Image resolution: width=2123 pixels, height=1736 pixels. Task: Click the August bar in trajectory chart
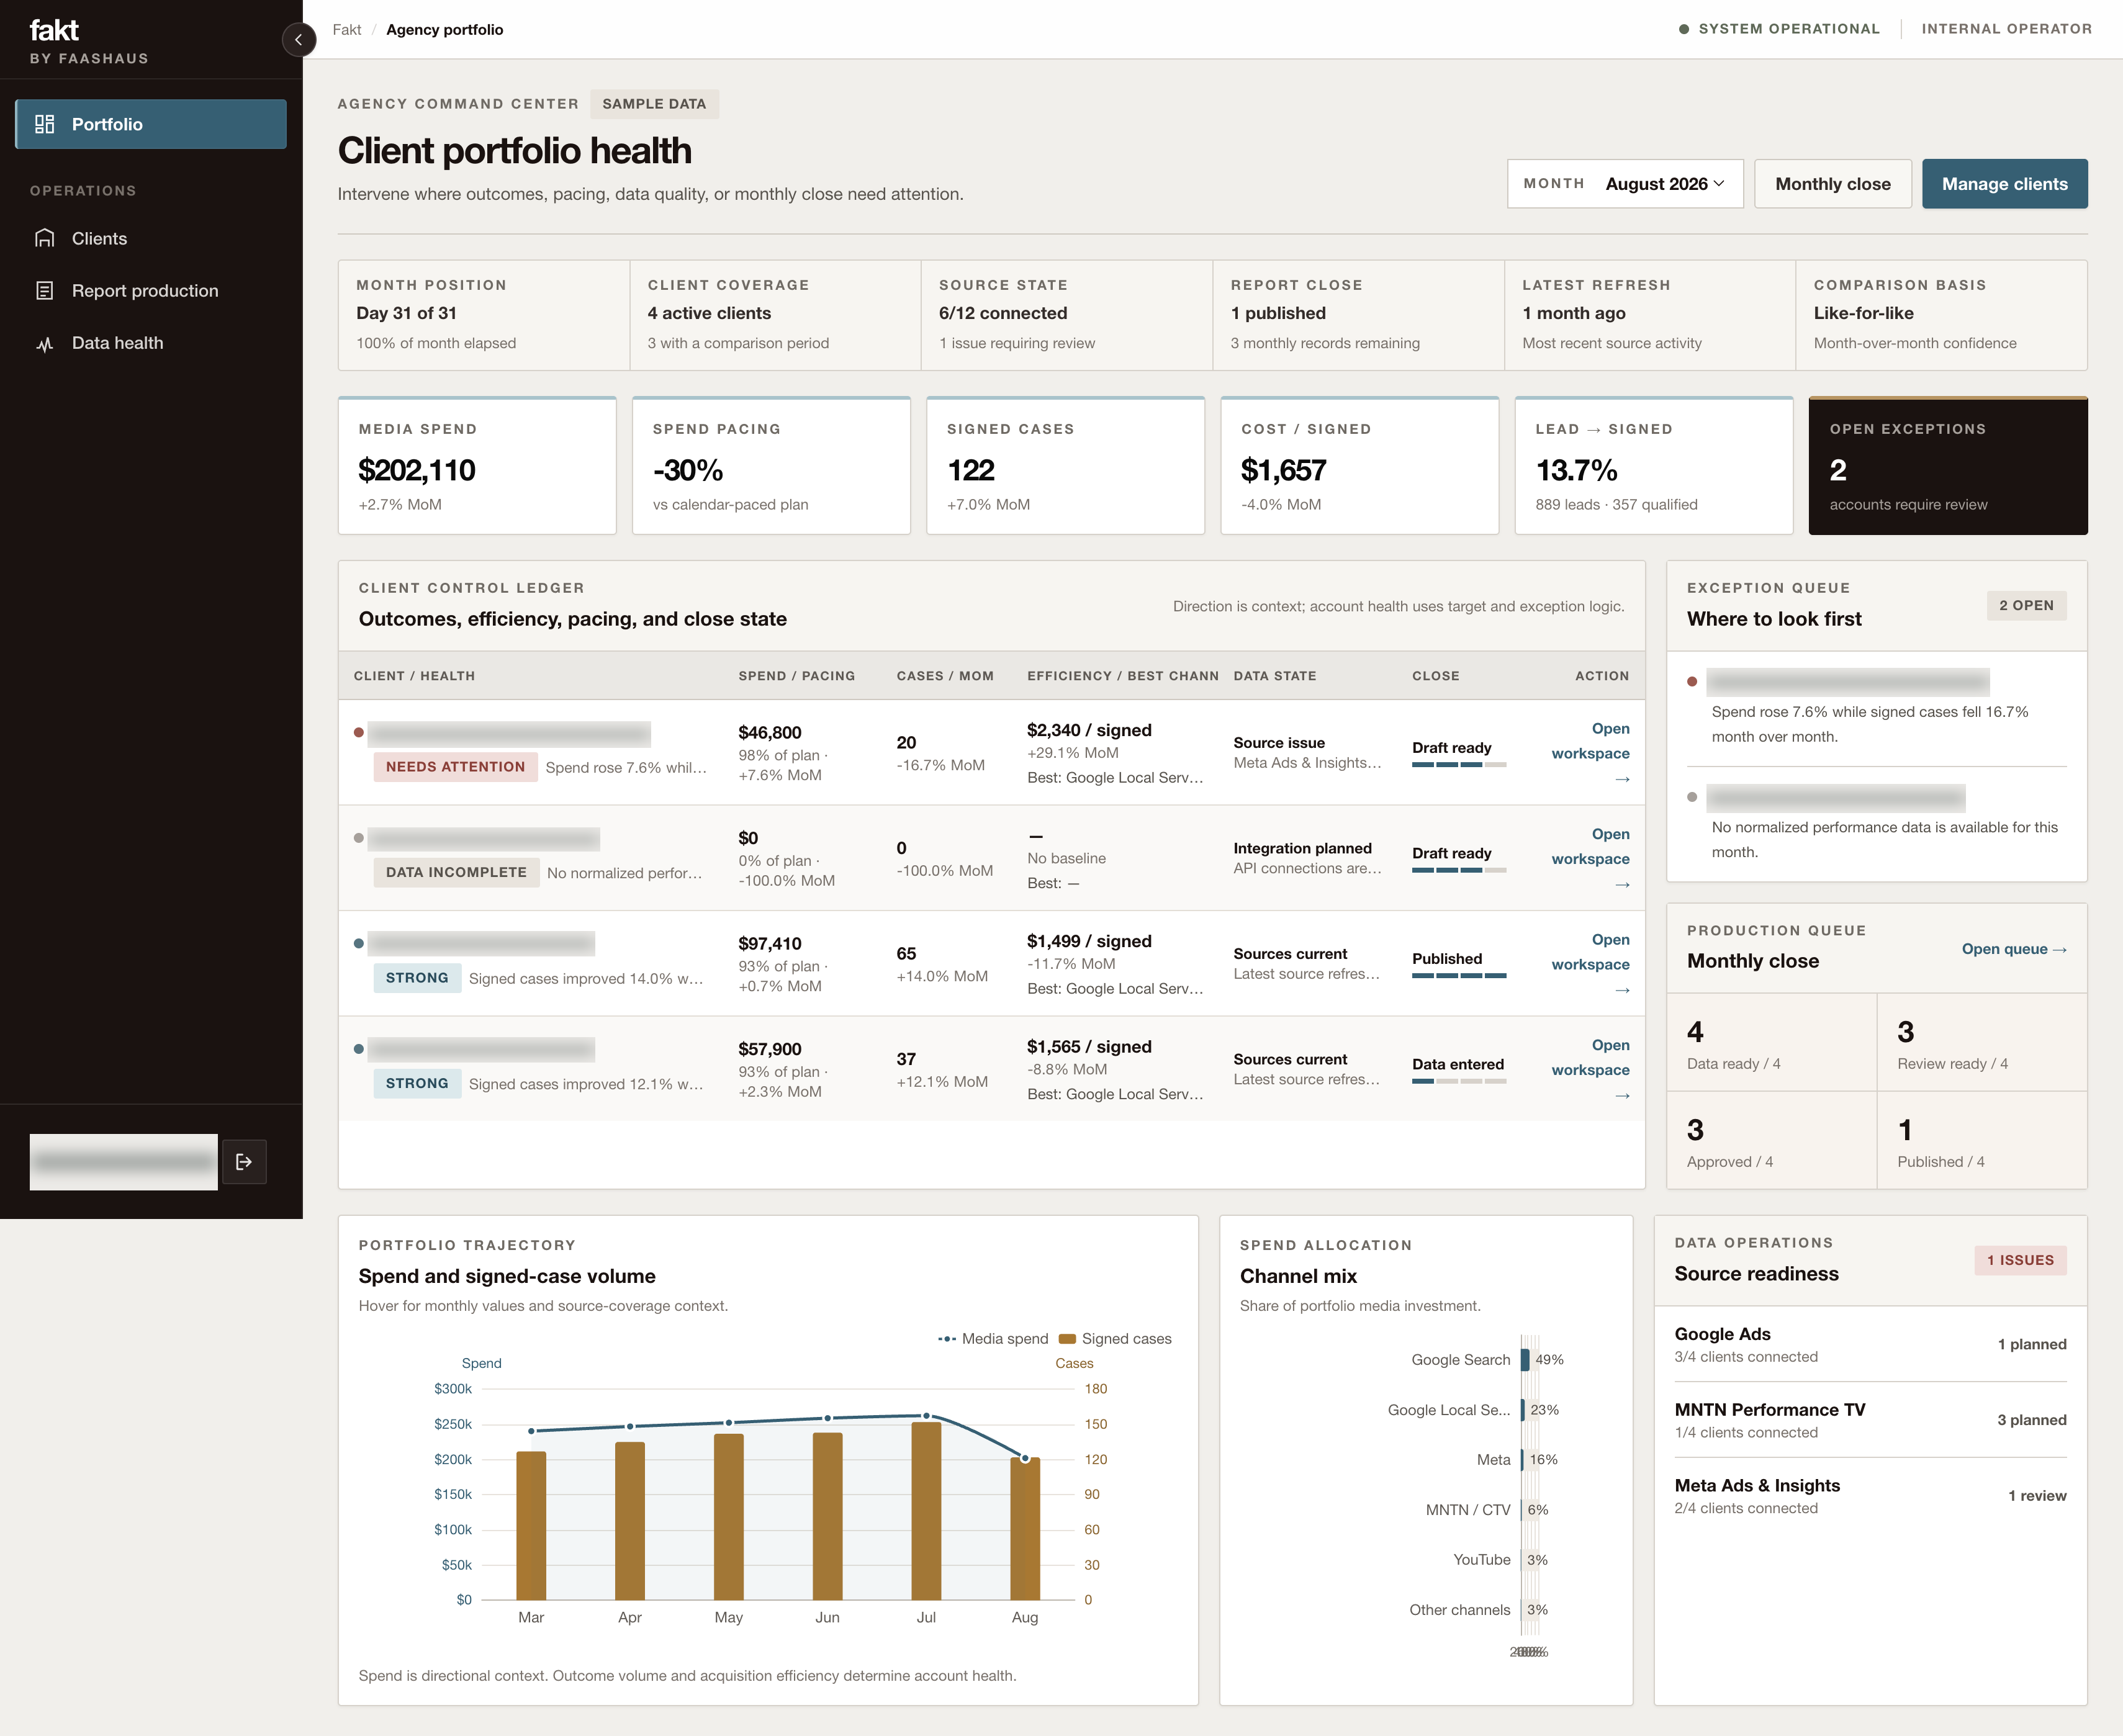[1025, 1529]
